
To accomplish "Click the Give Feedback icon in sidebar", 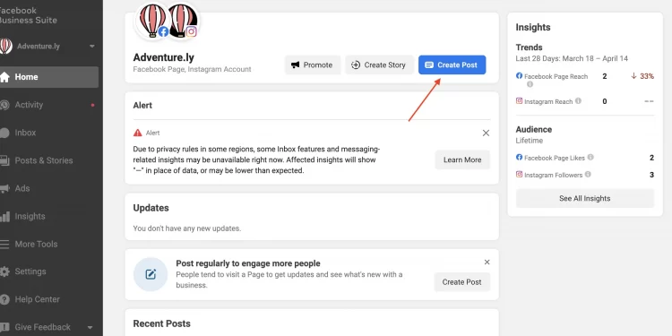I will [4, 327].
